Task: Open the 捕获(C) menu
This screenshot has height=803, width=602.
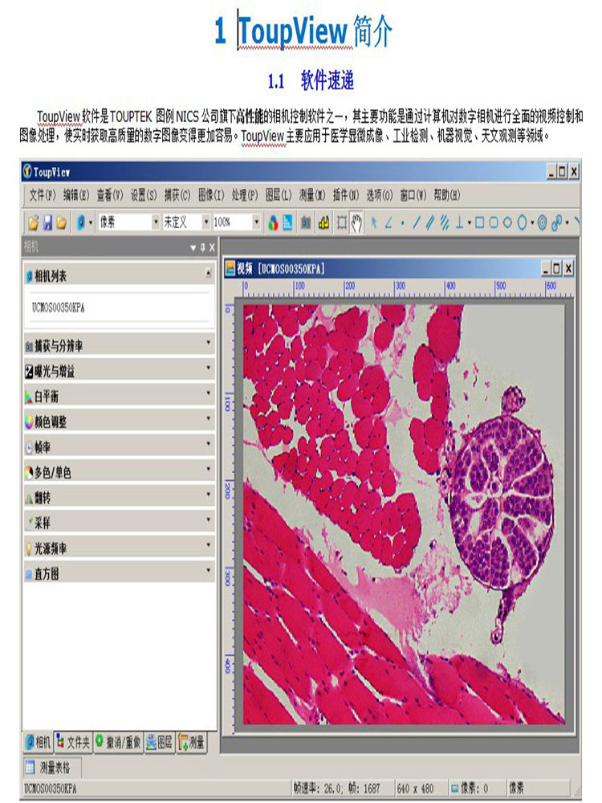Action: (x=177, y=195)
